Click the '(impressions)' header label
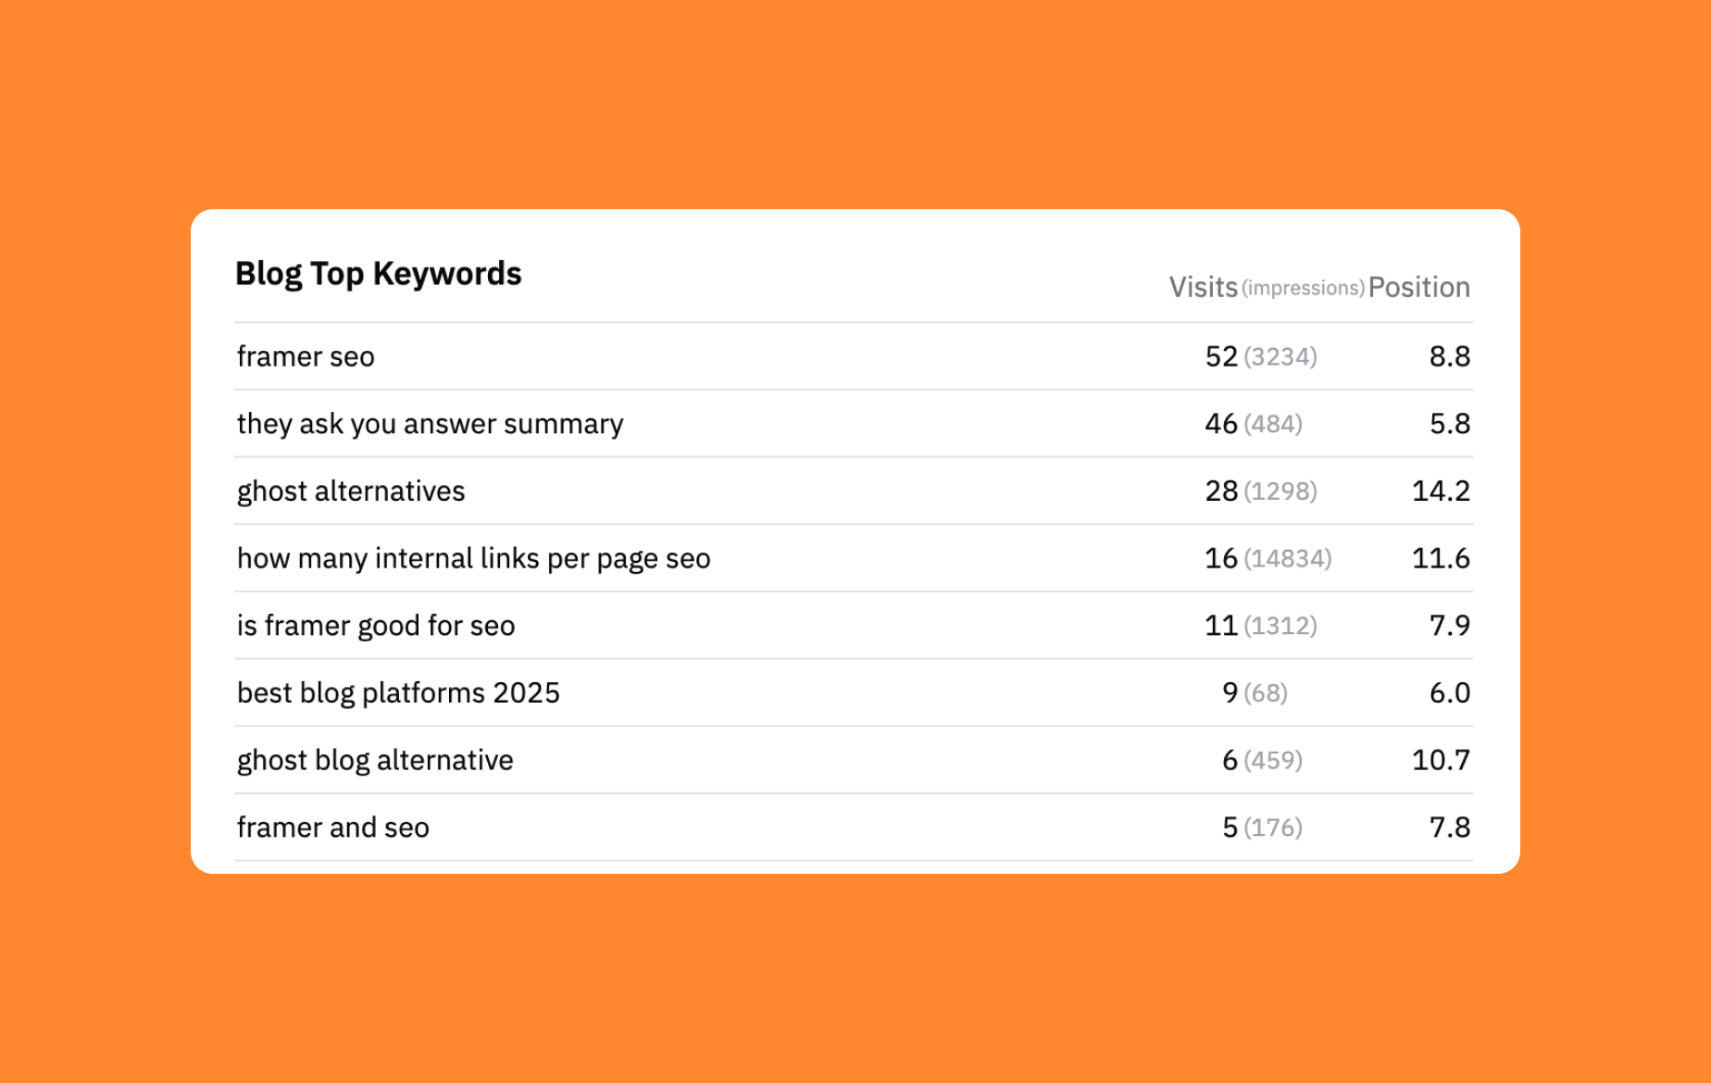 coord(1303,288)
